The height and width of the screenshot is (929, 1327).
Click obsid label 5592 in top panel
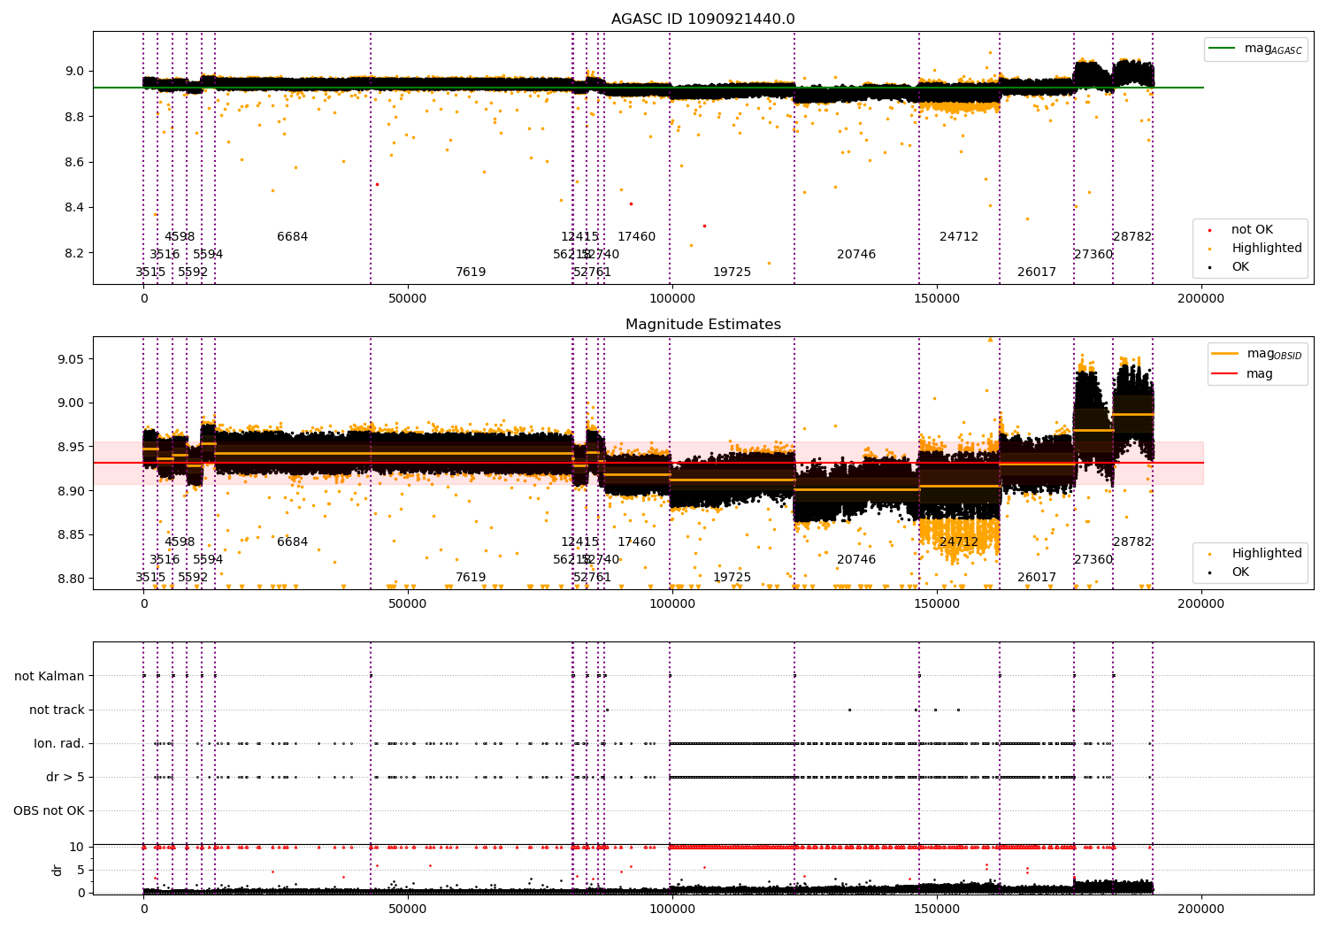click(193, 273)
